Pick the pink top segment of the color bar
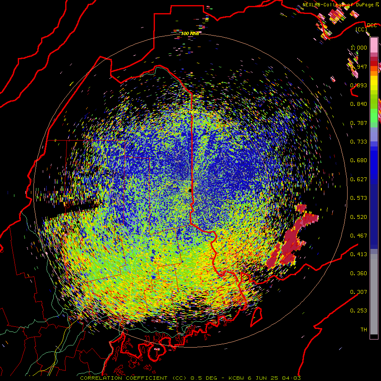381x381 pixels. pos(374,45)
